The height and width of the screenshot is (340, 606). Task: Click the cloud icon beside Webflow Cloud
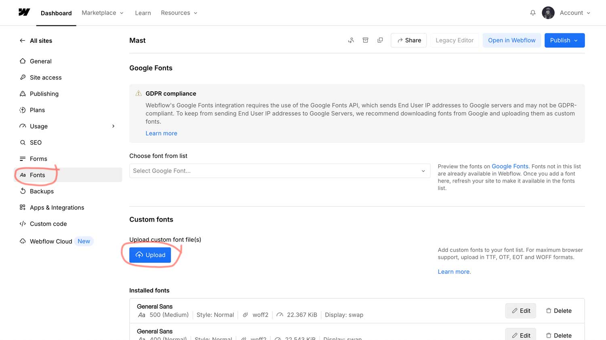[x=23, y=241]
